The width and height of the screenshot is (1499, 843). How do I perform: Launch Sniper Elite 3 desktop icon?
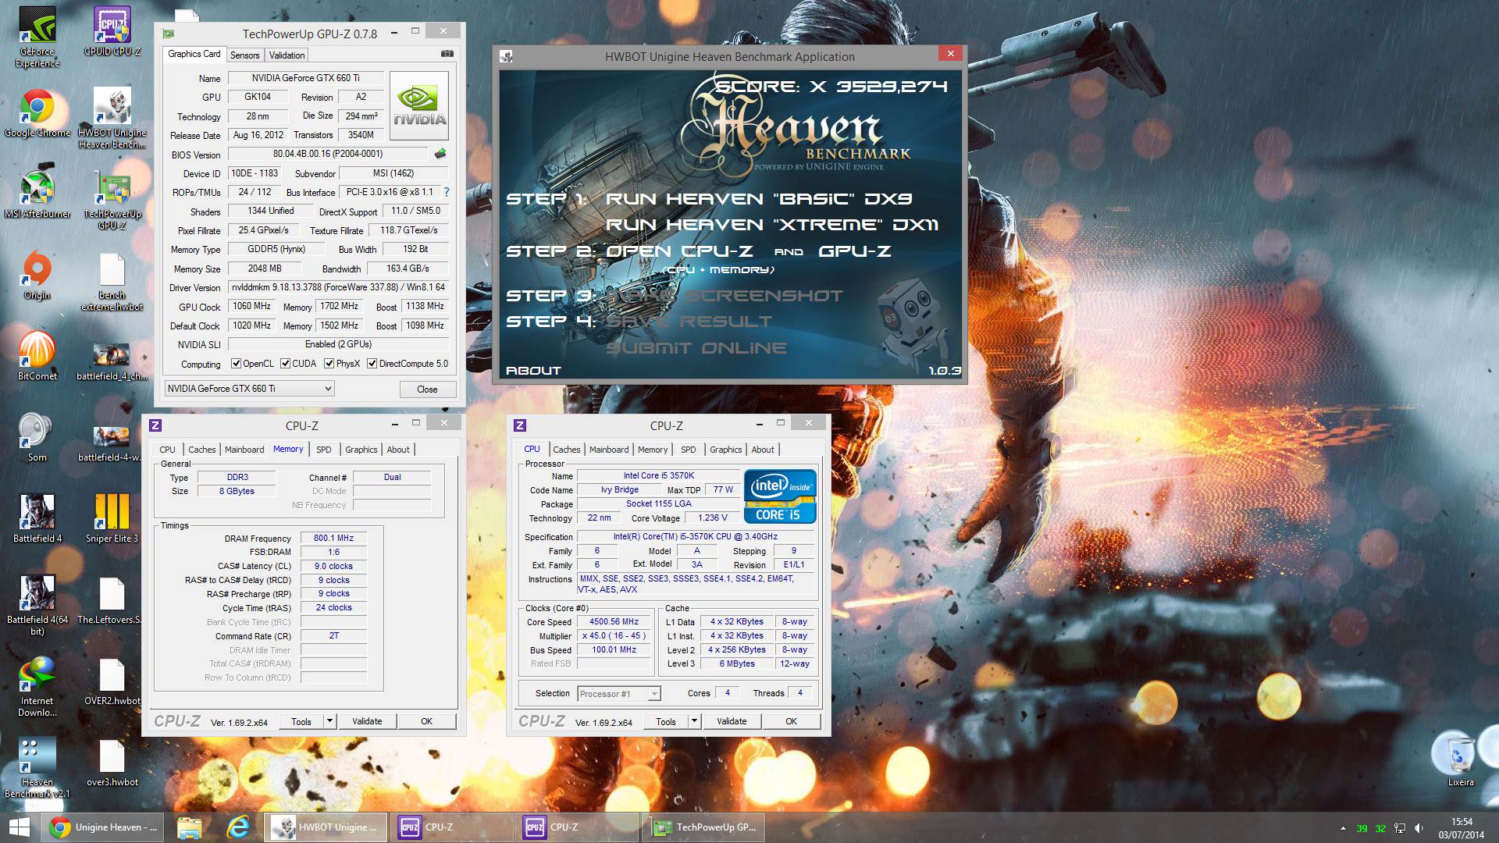tap(112, 519)
